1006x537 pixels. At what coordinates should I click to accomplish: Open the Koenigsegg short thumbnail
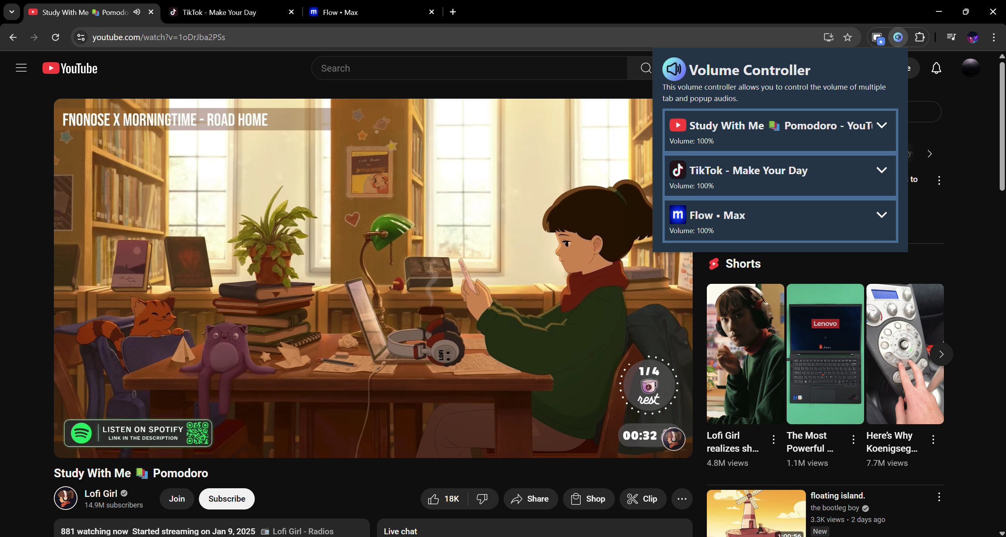point(905,354)
